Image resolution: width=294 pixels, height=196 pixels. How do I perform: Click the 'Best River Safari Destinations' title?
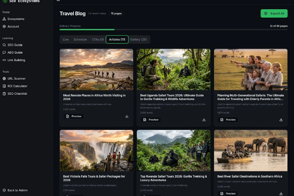tap(250, 176)
